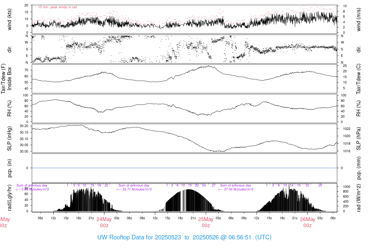
Task: Click the blue zero precipitation line
Action: point(184,168)
